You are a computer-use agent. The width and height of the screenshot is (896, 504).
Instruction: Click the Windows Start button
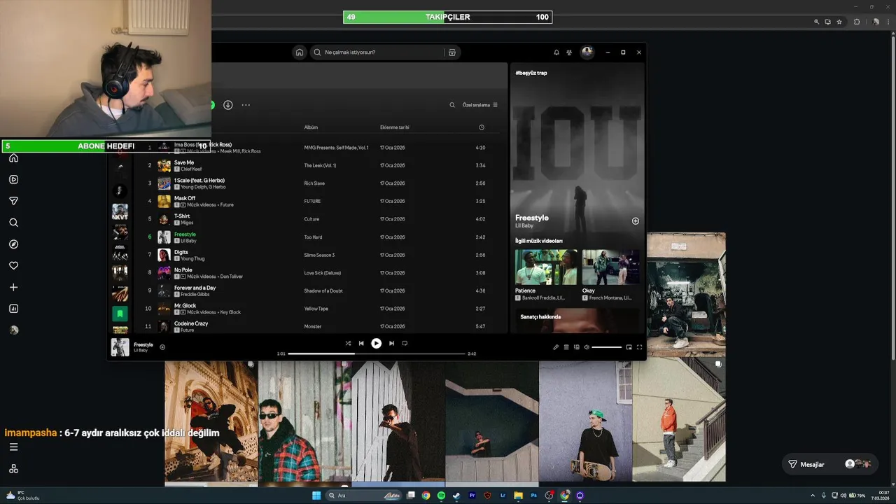(316, 496)
